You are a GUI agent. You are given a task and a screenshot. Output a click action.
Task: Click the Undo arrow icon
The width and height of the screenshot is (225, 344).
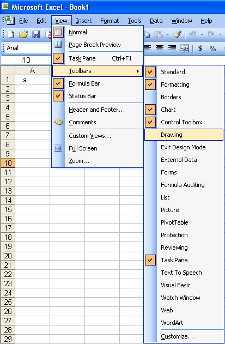click(x=192, y=34)
